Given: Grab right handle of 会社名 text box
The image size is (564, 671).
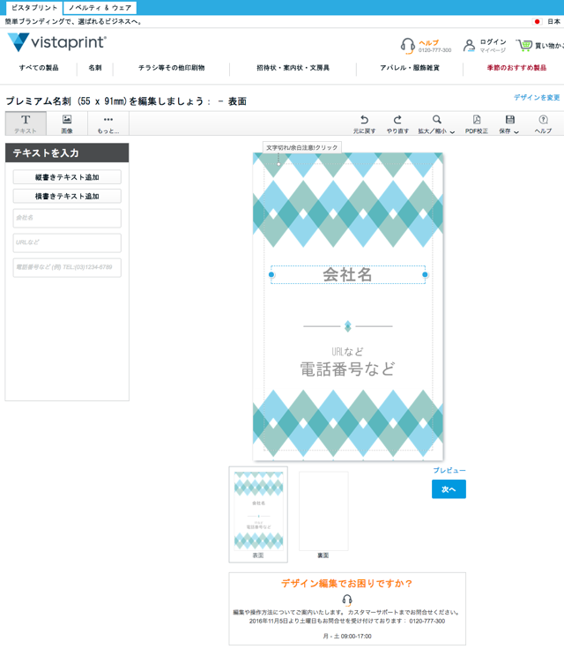Looking at the screenshot, I should click(x=425, y=275).
